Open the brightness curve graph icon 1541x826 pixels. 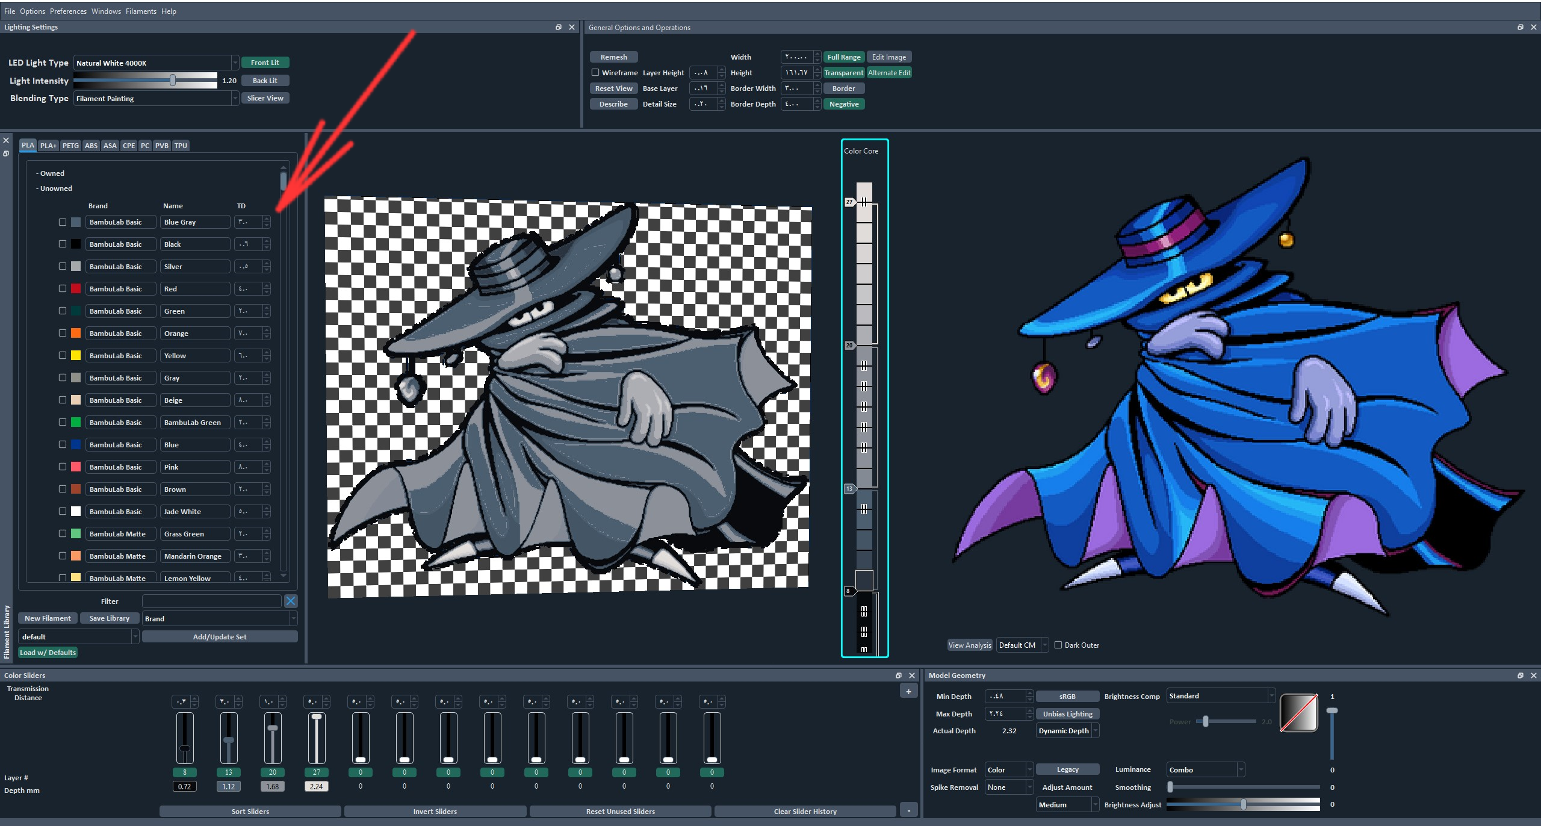coord(1298,713)
